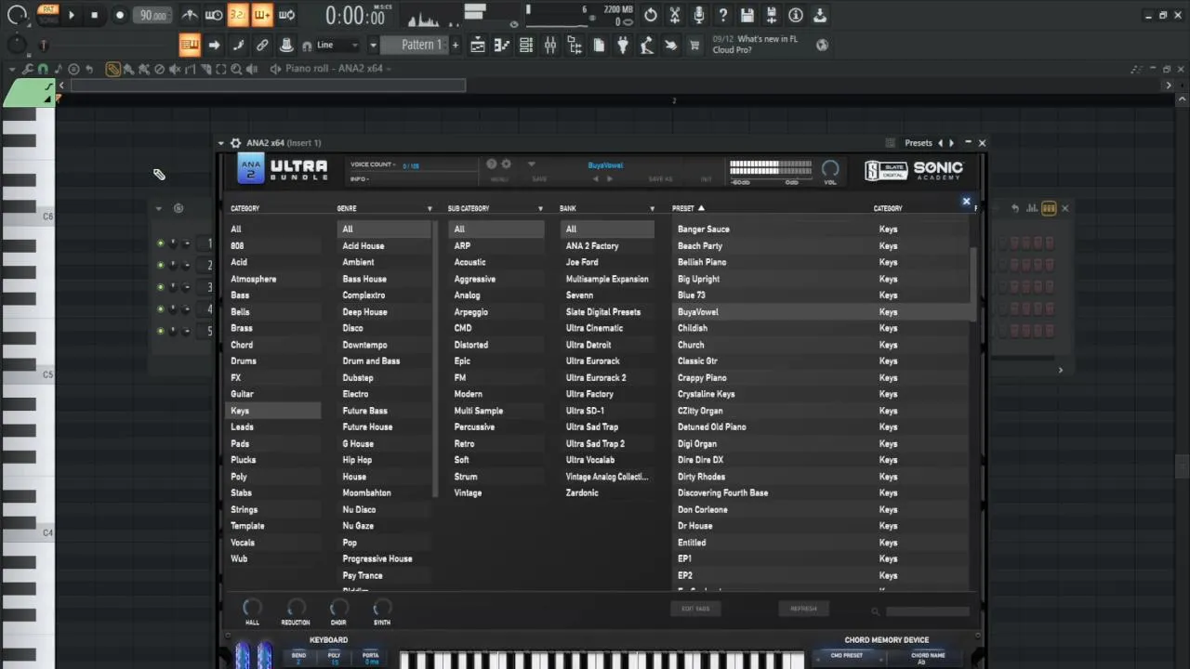
Task: Click the globe online news icon
Action: point(822,45)
